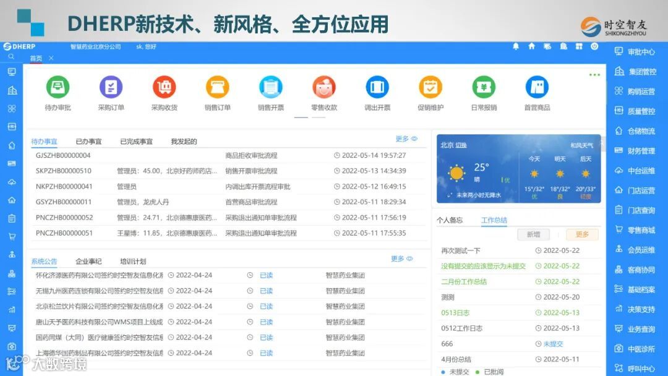
Task: Click the 会员运维 person icon
Action: click(619, 250)
